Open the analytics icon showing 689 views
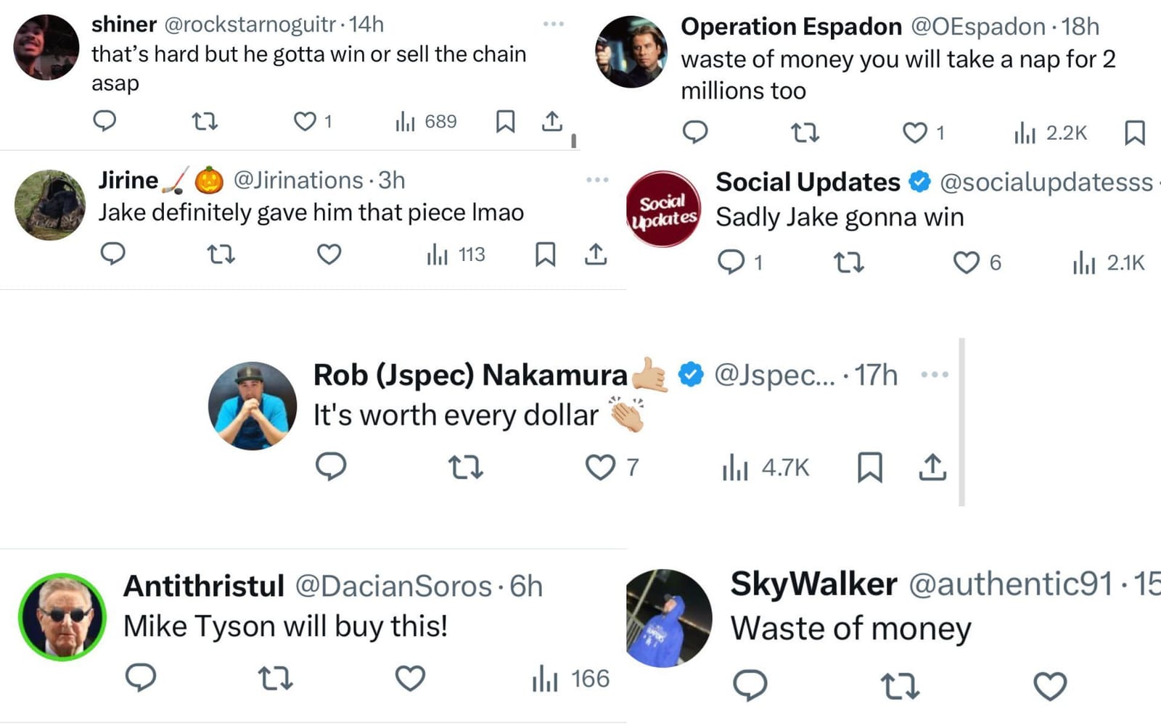This screenshot has height=725, width=1161. coord(424,121)
